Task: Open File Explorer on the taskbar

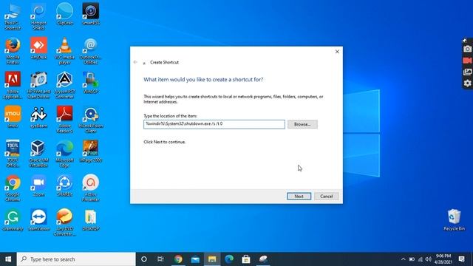Action: [x=212, y=259]
